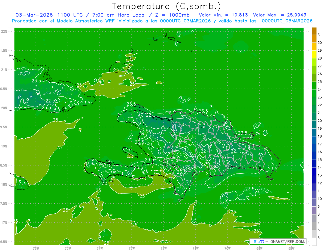
Task: Click the "8.5N" latitude axis label
Action: tap(4, 165)
